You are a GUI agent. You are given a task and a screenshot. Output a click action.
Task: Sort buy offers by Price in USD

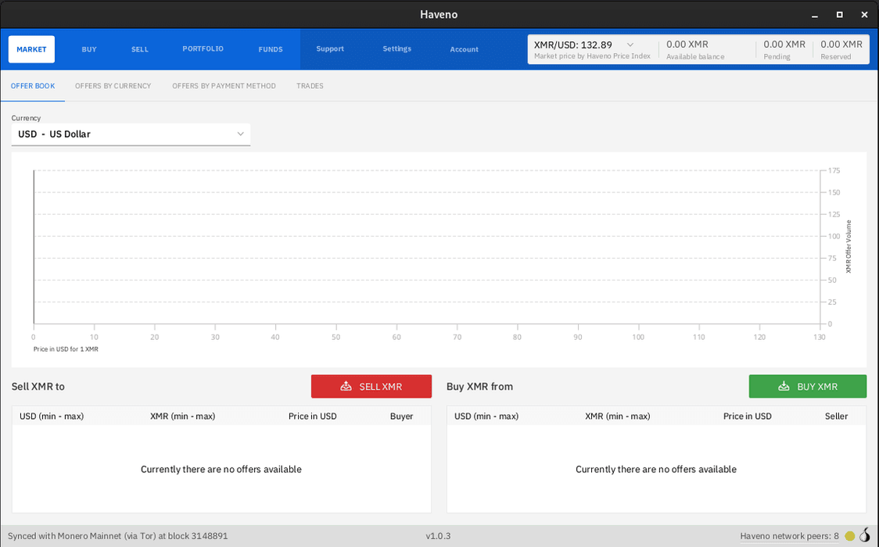(x=748, y=416)
